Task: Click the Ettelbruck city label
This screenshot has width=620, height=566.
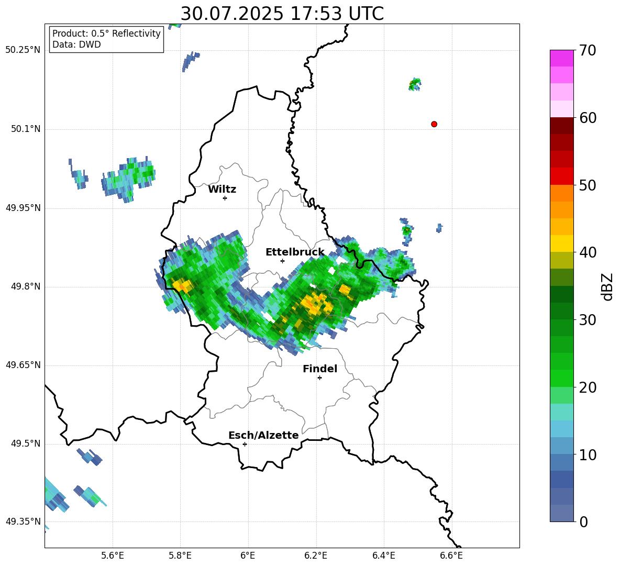Action: 295,252
